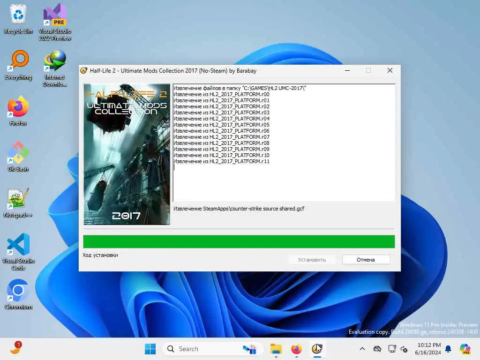Open Firefox from the taskbar
This screenshot has height=360, width=480.
(x=296, y=349)
